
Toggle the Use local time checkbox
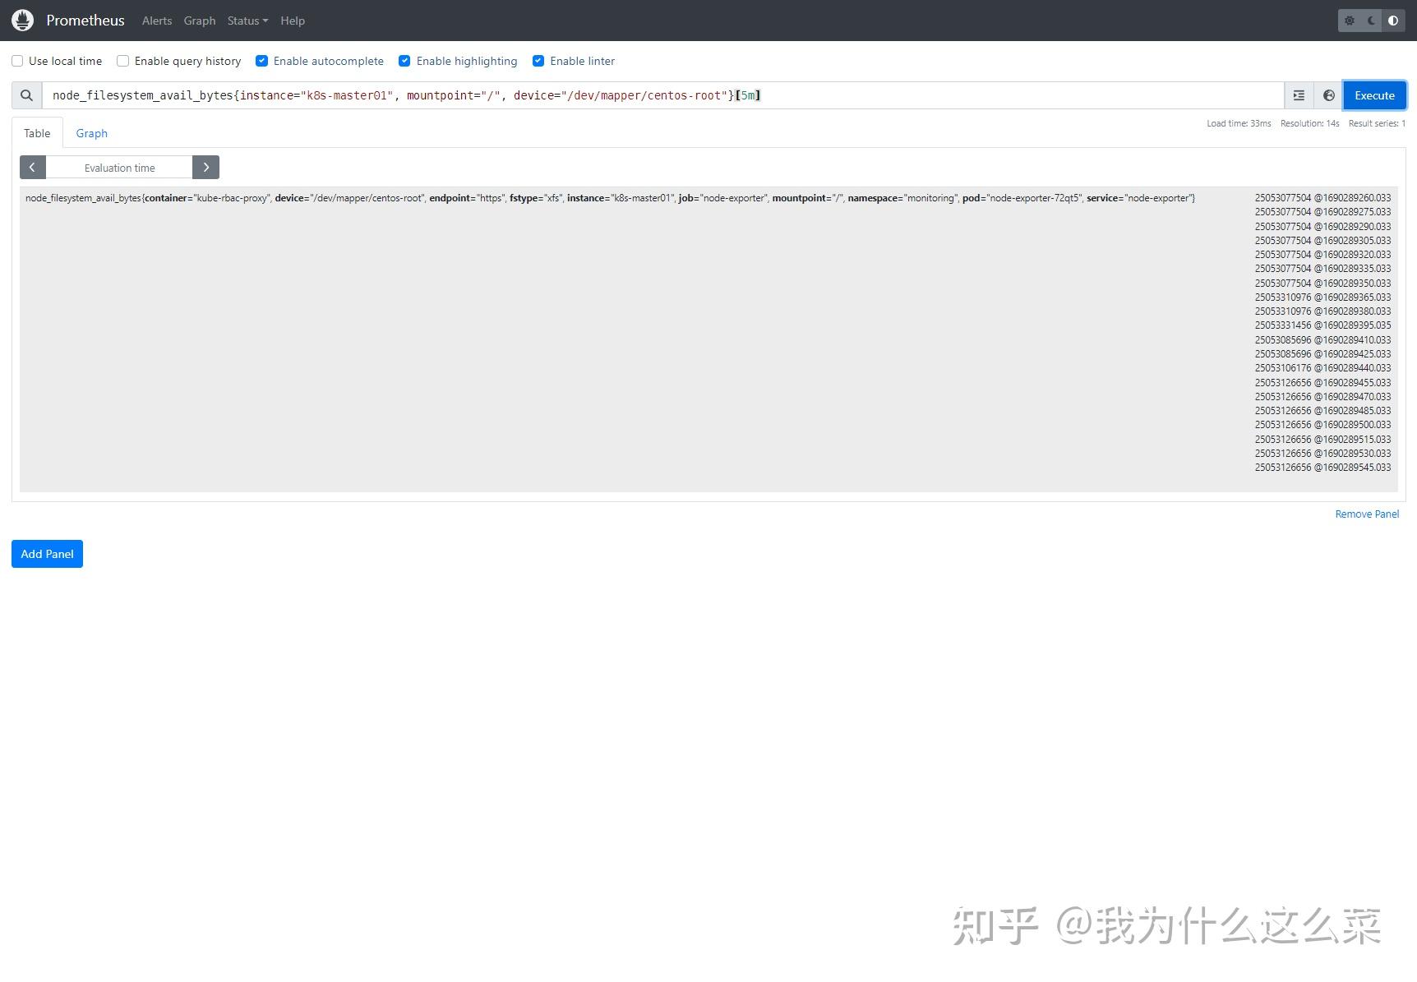[x=17, y=61]
